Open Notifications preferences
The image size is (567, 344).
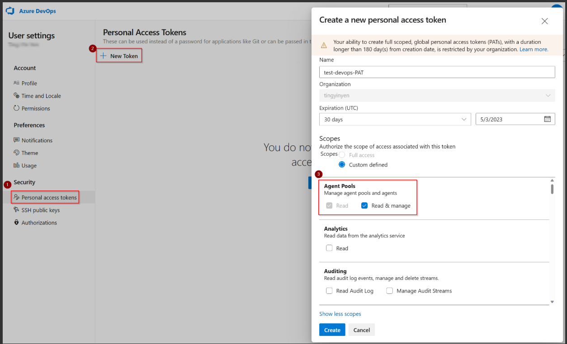[x=37, y=140]
